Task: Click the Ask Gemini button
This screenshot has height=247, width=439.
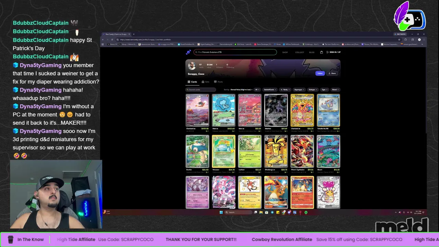Action: click(400, 34)
